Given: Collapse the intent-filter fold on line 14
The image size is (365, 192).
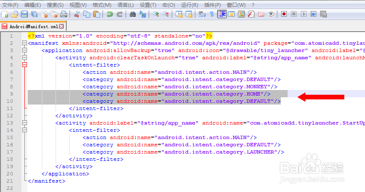Looking at the screenshot, I should (x=24, y=130).
